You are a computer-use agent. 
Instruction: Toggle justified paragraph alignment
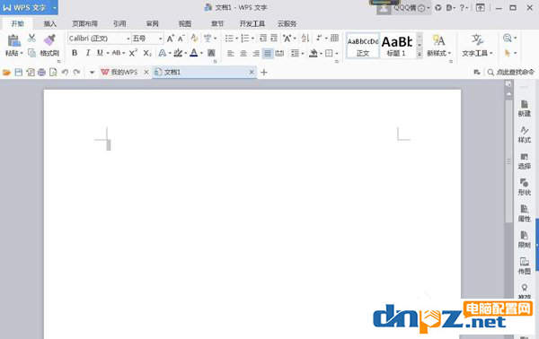pyautogui.click(x=268, y=53)
